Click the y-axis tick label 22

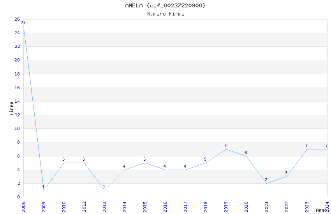tap(17, 46)
